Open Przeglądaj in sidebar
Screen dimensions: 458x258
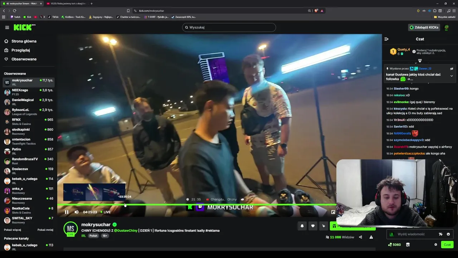[x=17, y=50]
